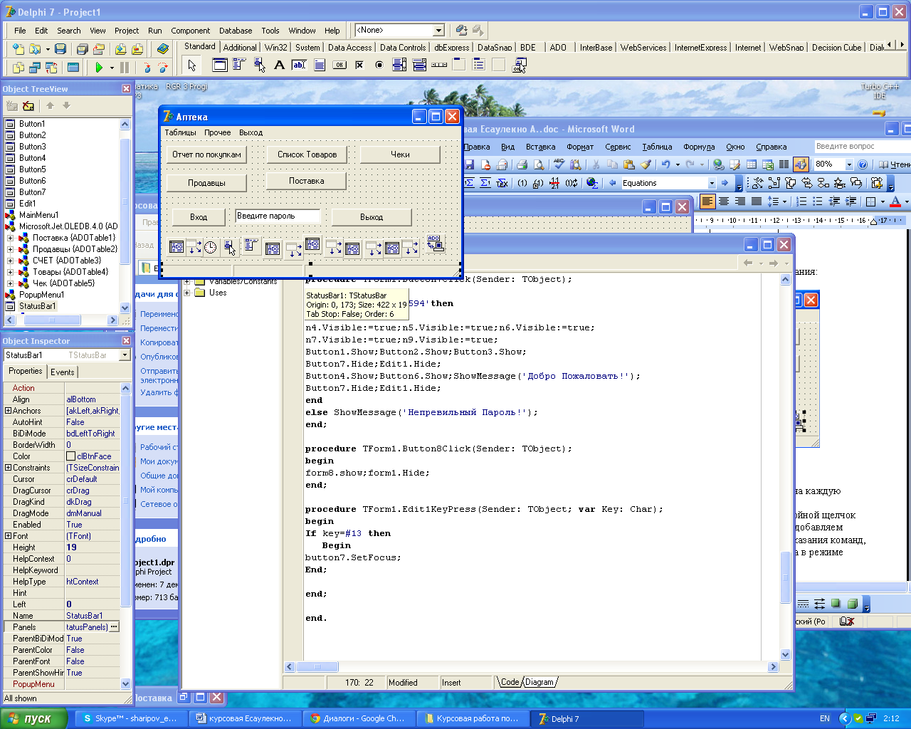The width and height of the screenshot is (911, 729).
Task: Open the Формат menu in Word
Action: pyautogui.click(x=580, y=147)
